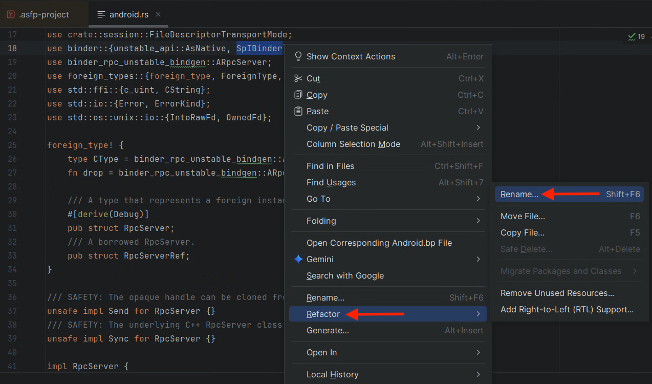
Task: Click the Gemini star icon in the menu
Action: (x=298, y=259)
